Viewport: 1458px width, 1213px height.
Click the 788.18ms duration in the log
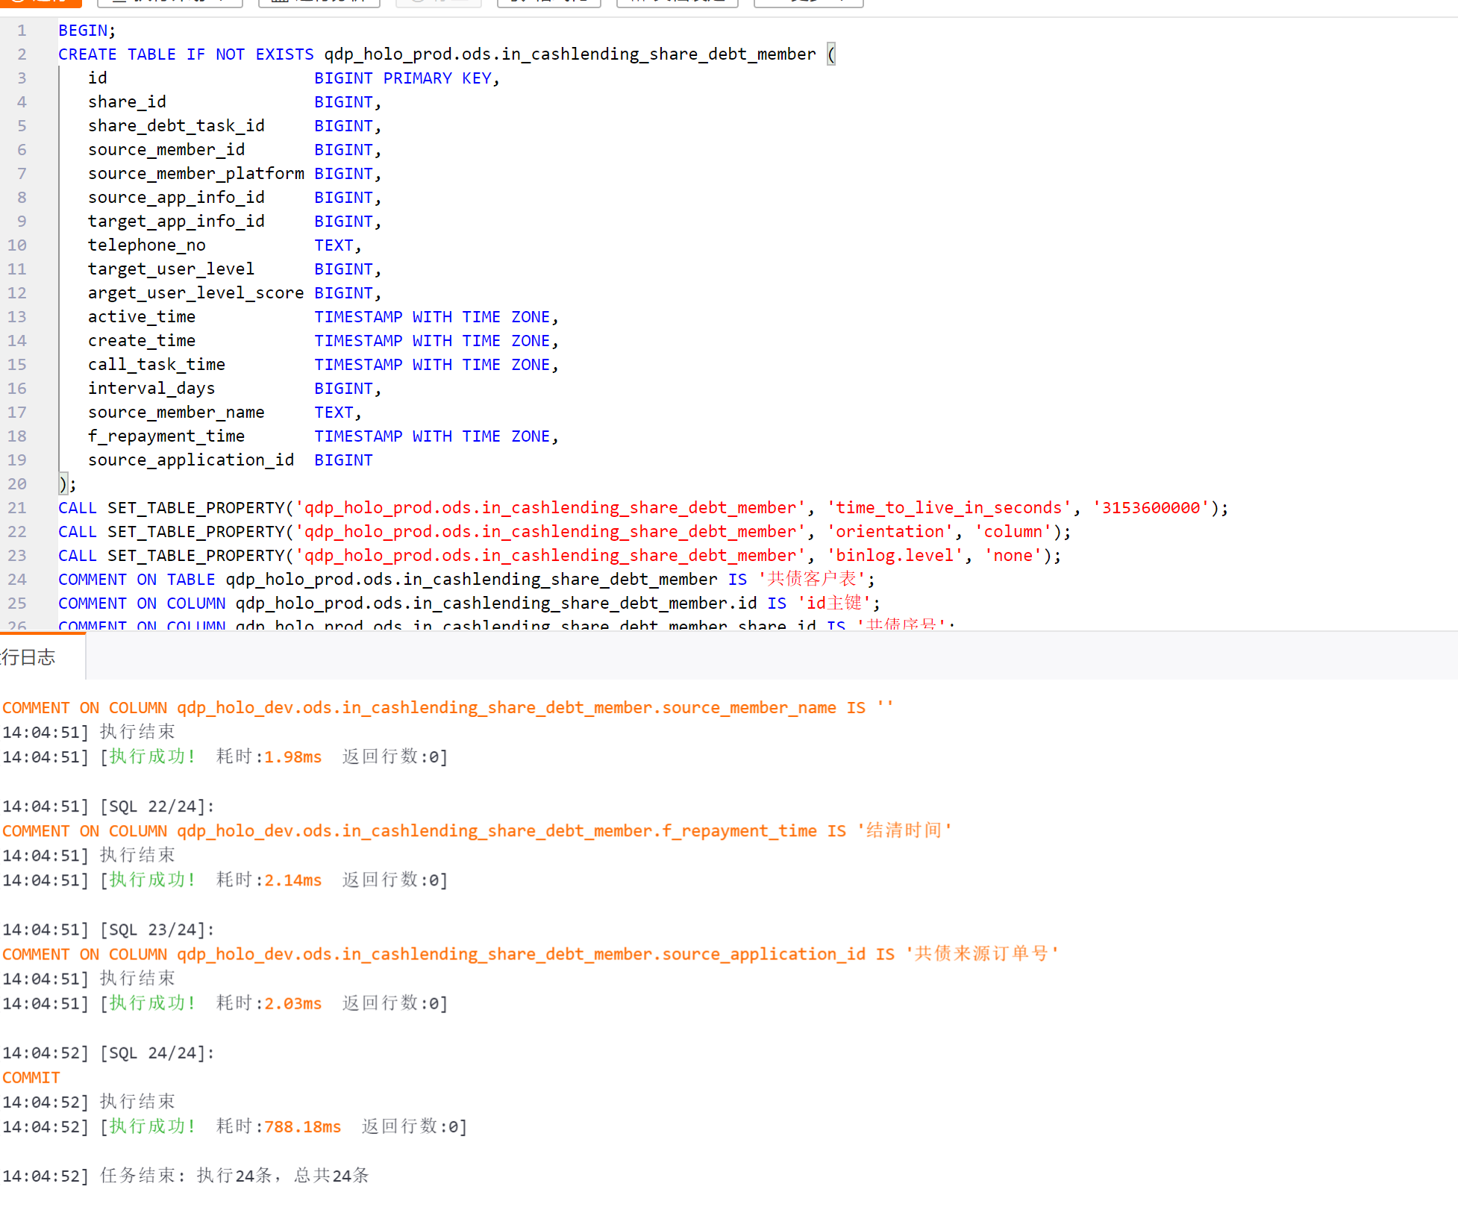click(302, 1126)
